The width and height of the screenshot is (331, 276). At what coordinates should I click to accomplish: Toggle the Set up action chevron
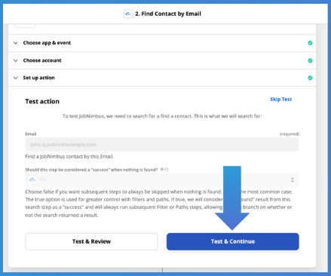coord(16,78)
